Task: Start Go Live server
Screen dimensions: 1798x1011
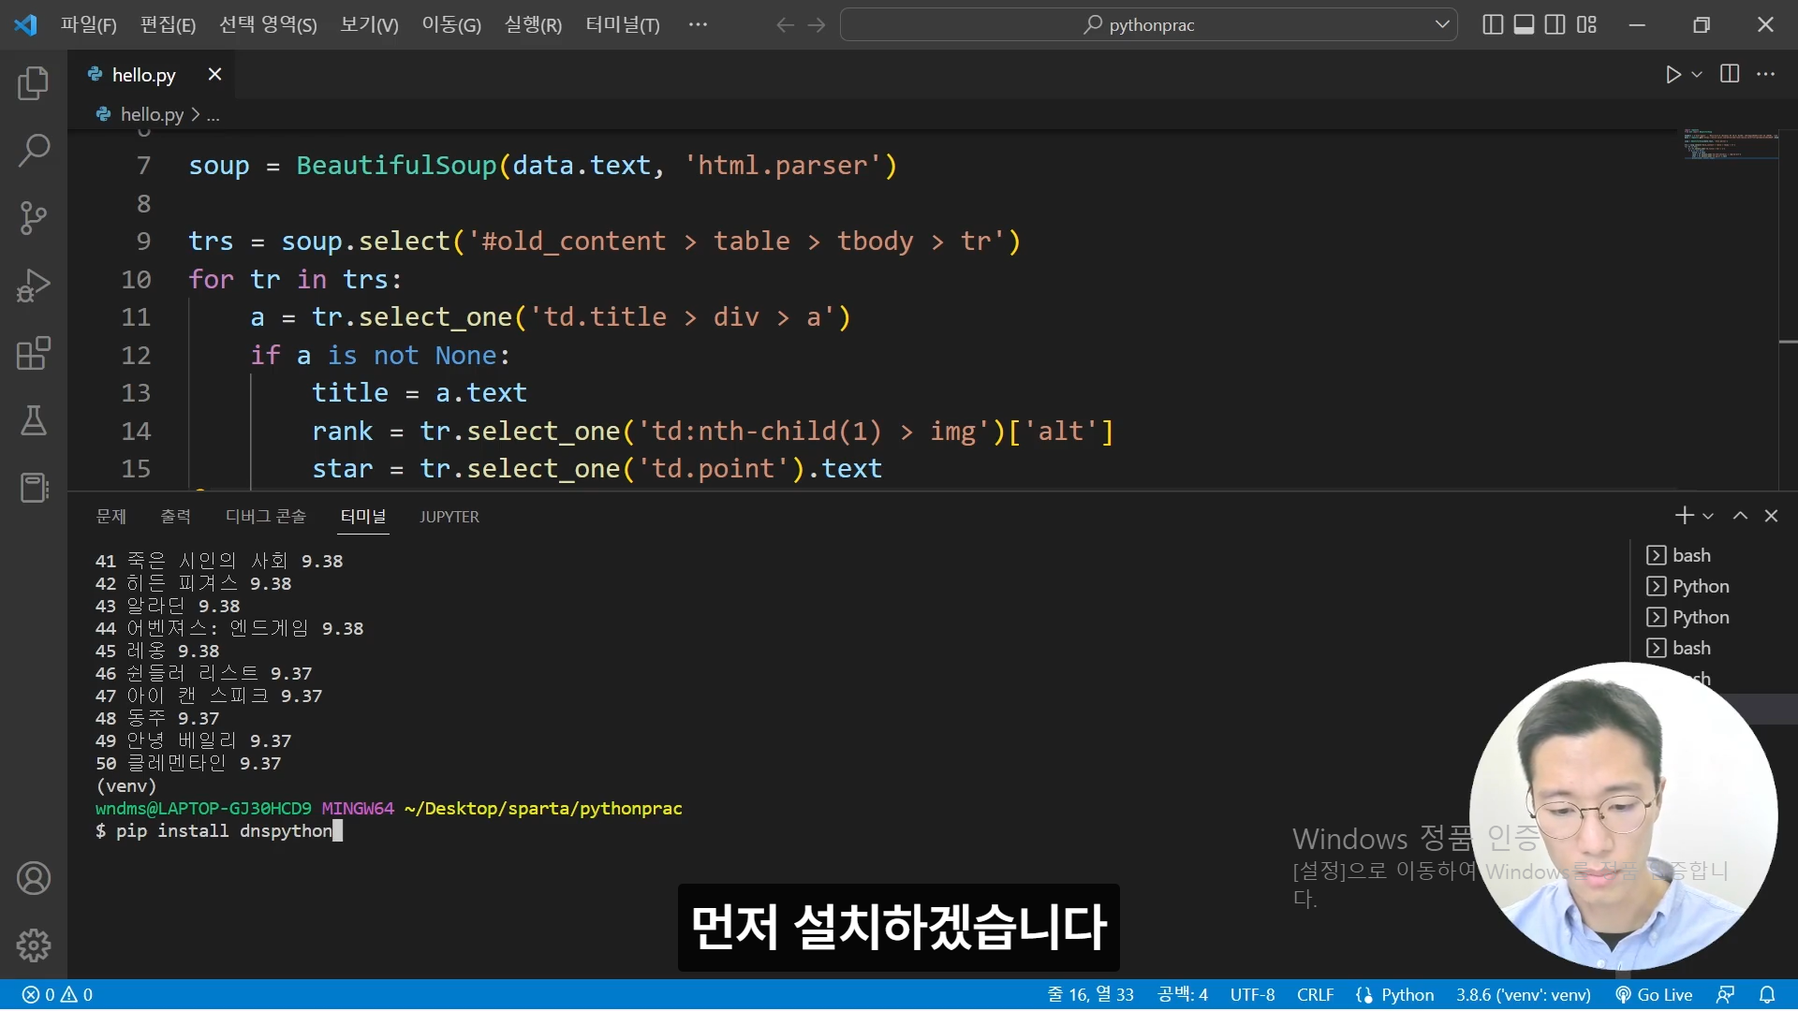Action: 1654,995
